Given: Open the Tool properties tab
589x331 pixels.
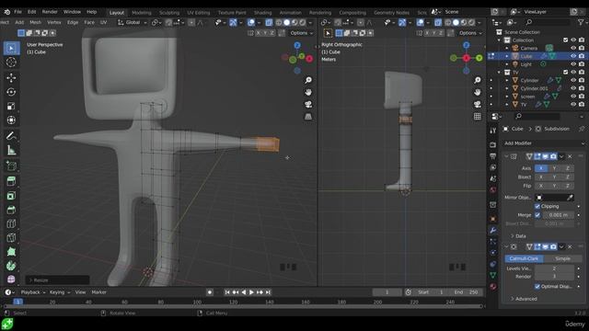Looking at the screenshot, I should pos(493,131).
